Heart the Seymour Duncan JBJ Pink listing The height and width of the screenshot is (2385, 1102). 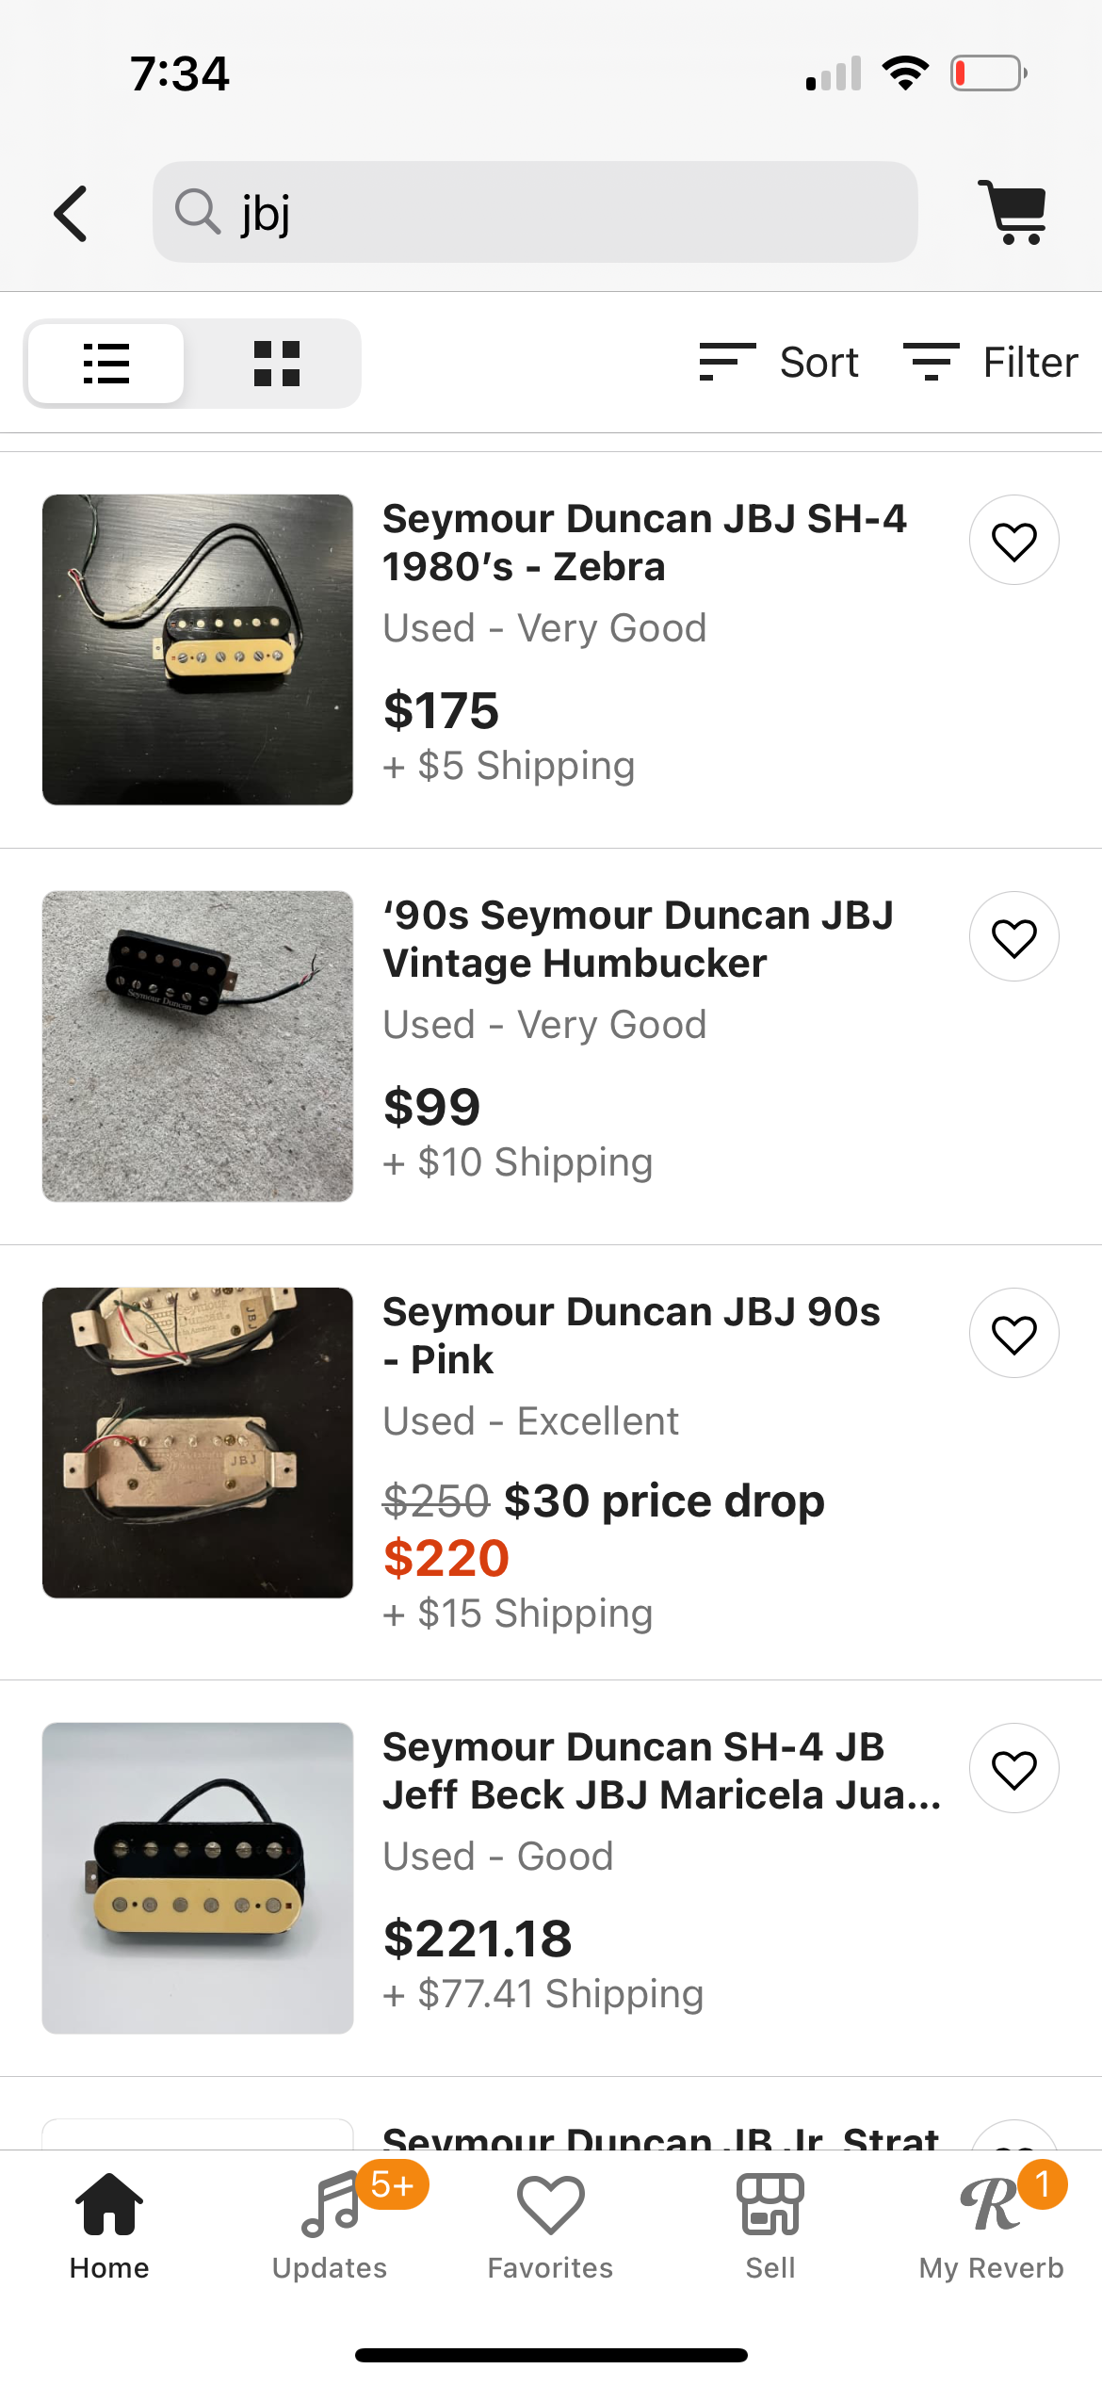[1013, 1334]
